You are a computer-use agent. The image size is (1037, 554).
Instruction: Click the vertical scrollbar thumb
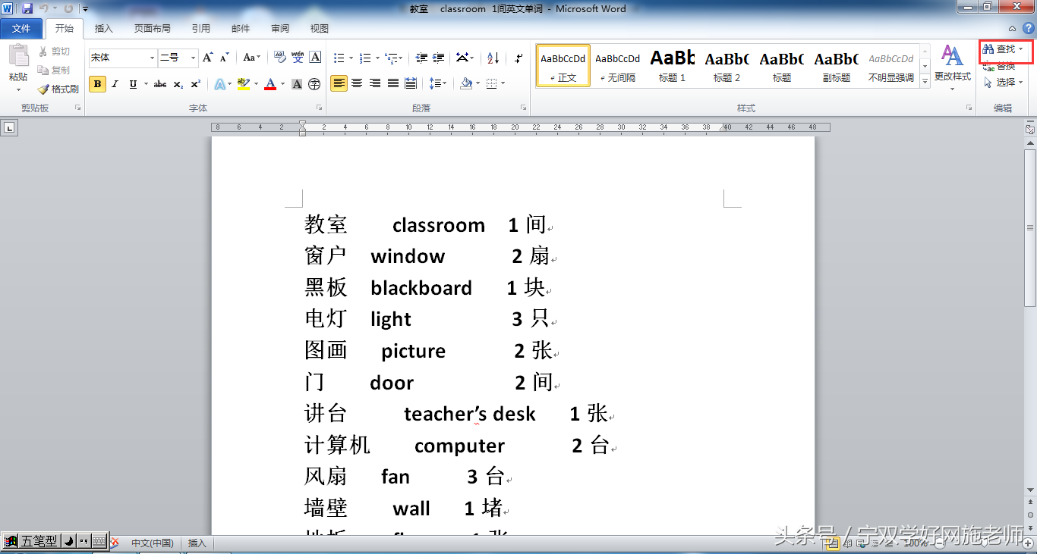[x=1030, y=227]
